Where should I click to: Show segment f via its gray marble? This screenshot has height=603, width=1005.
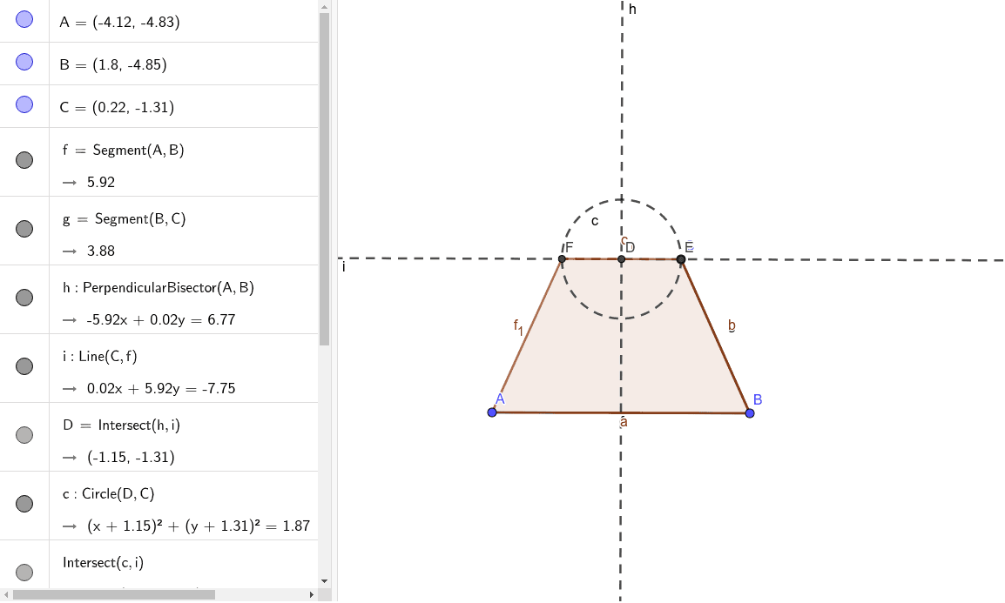tap(24, 160)
